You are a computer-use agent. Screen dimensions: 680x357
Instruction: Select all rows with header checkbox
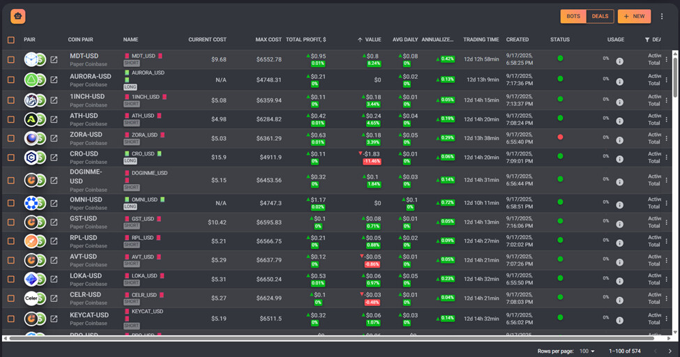[10, 40]
